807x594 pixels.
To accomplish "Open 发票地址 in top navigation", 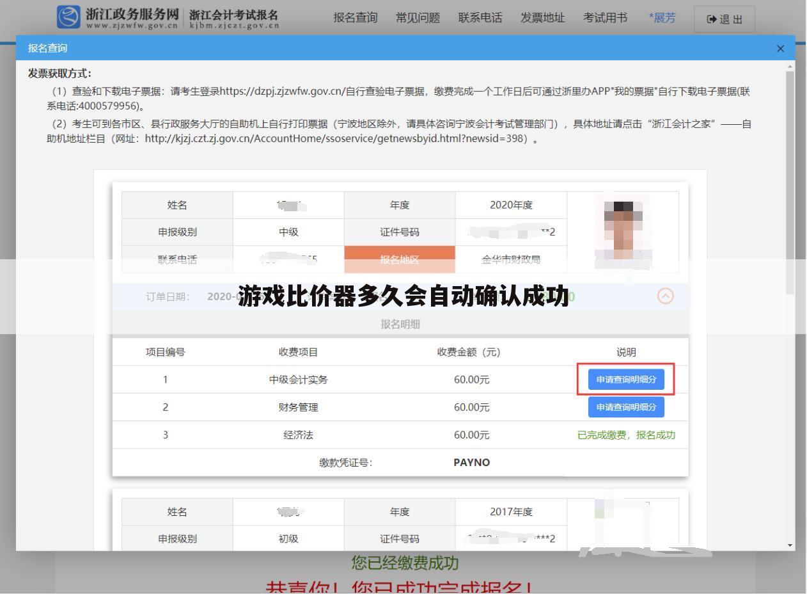I will click(x=542, y=18).
